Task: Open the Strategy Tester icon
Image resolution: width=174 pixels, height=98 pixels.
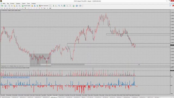Action: tap(19, 6)
